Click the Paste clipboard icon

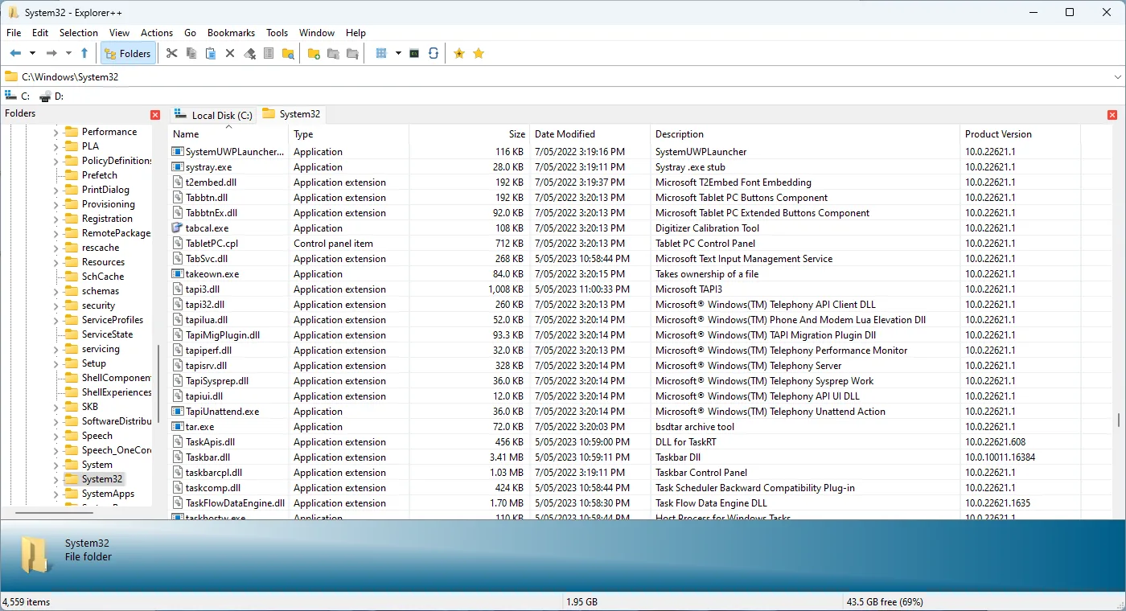coord(211,53)
